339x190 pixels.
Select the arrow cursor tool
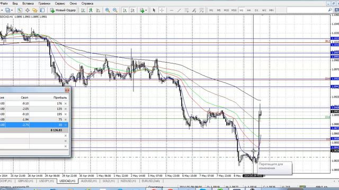click(x=154, y=10)
